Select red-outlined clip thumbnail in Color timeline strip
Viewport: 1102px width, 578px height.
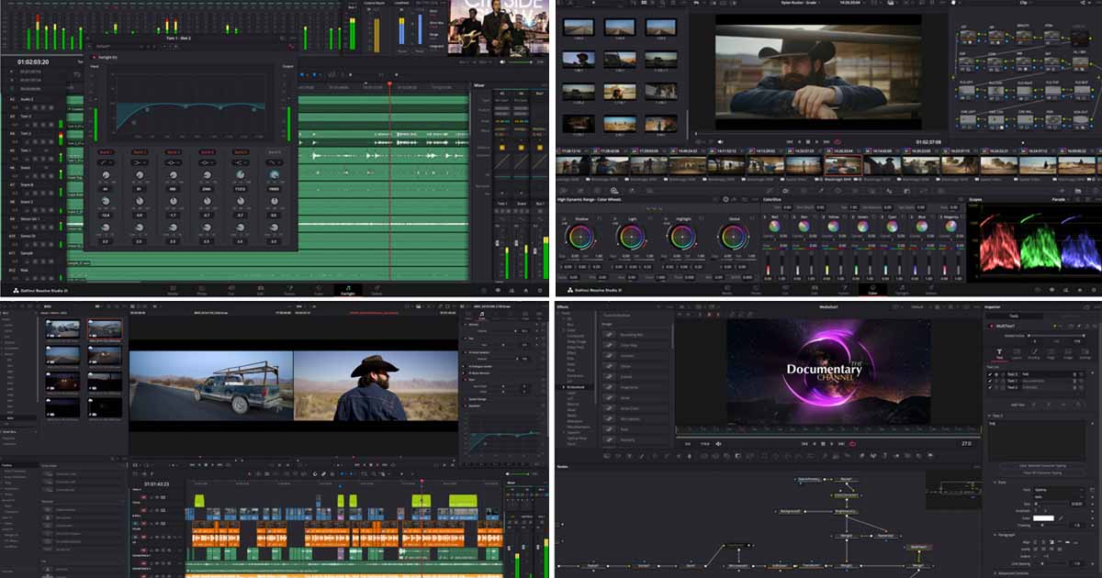(x=843, y=165)
